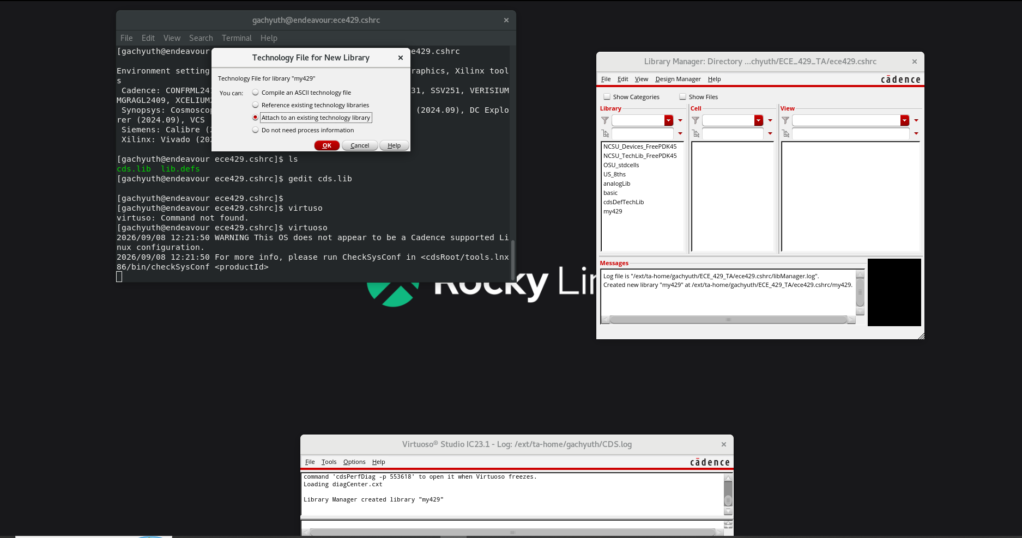The width and height of the screenshot is (1022, 538).
Task: Open the Virtuoso log File menu
Action: pyautogui.click(x=310, y=462)
